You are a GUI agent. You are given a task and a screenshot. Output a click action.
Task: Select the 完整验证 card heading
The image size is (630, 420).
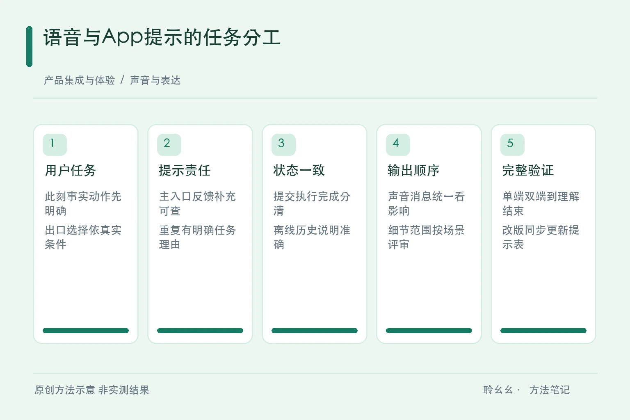pyautogui.click(x=528, y=170)
